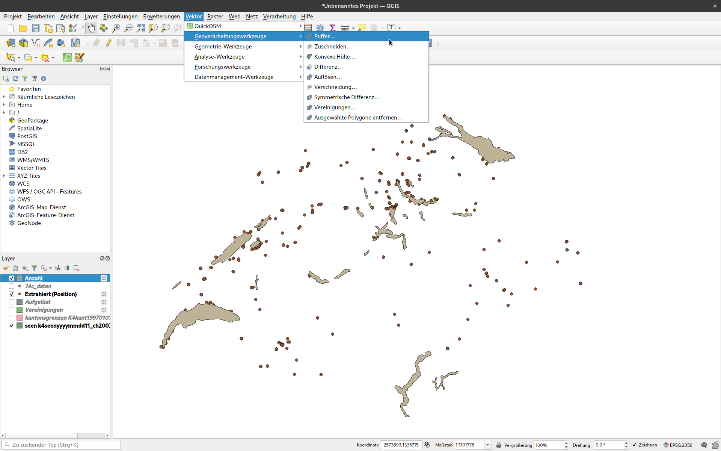The height and width of the screenshot is (451, 721).
Task: Click the deselect features icon
Action: tap(45, 58)
